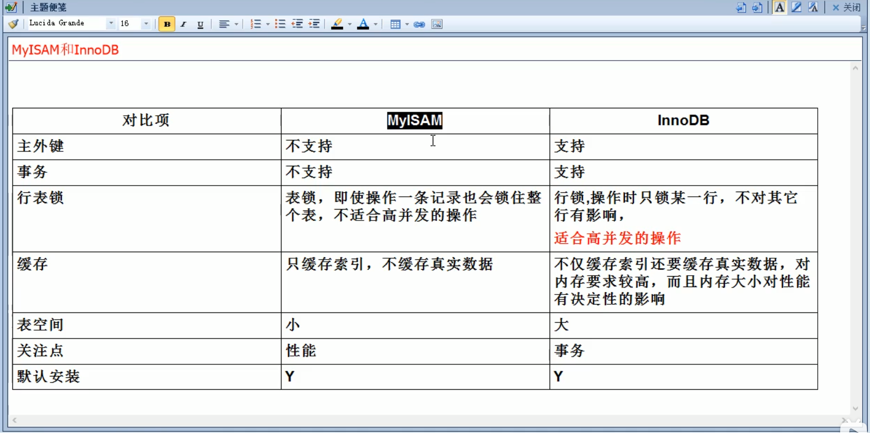Toggle italic formatting
870x433 pixels.
[184, 24]
